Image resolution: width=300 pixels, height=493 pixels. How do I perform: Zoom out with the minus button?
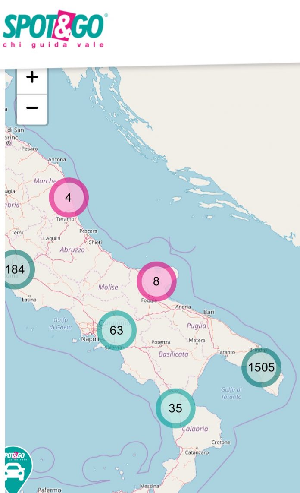click(32, 107)
